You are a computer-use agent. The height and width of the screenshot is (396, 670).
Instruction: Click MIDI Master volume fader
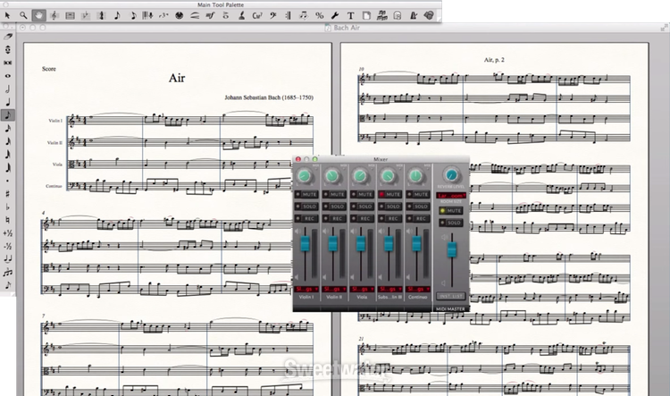pyautogui.click(x=452, y=249)
